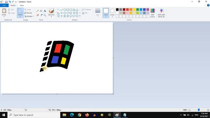Switch to the View tab
210x118 pixels.
tap(22, 5)
